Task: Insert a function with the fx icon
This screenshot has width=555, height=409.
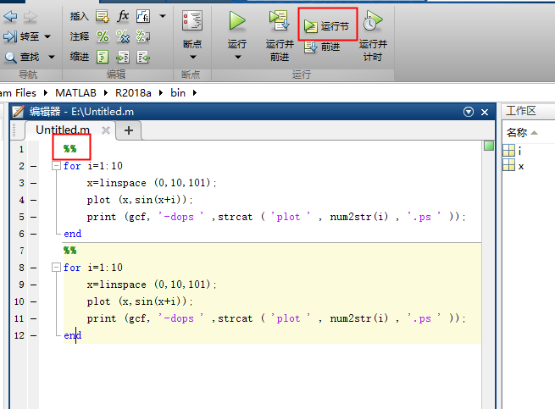Action: pyautogui.click(x=123, y=16)
